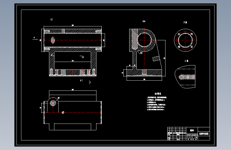Screen dimensions: 231x150
Task: Select overall length dimension atop front section view
Action: point(73,26)
